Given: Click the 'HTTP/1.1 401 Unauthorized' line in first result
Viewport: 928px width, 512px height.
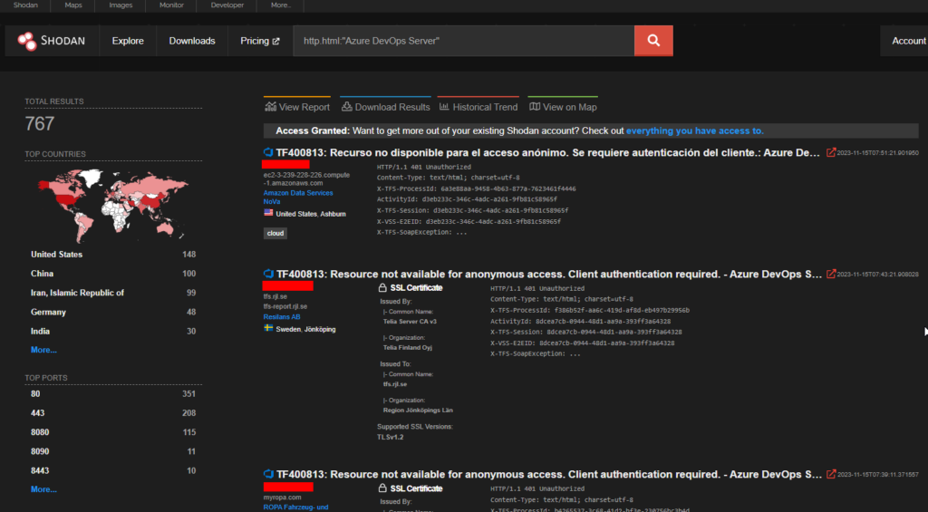Looking at the screenshot, I should point(424,167).
